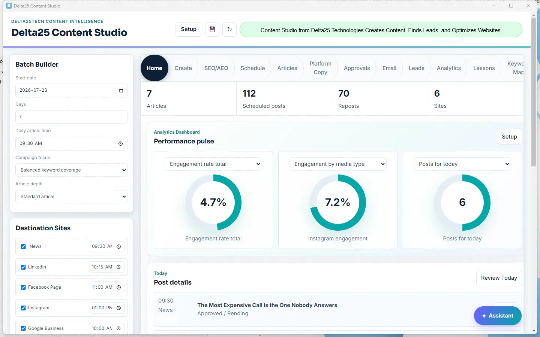
Task: Click the save floppy disk icon
Action: (x=212, y=29)
